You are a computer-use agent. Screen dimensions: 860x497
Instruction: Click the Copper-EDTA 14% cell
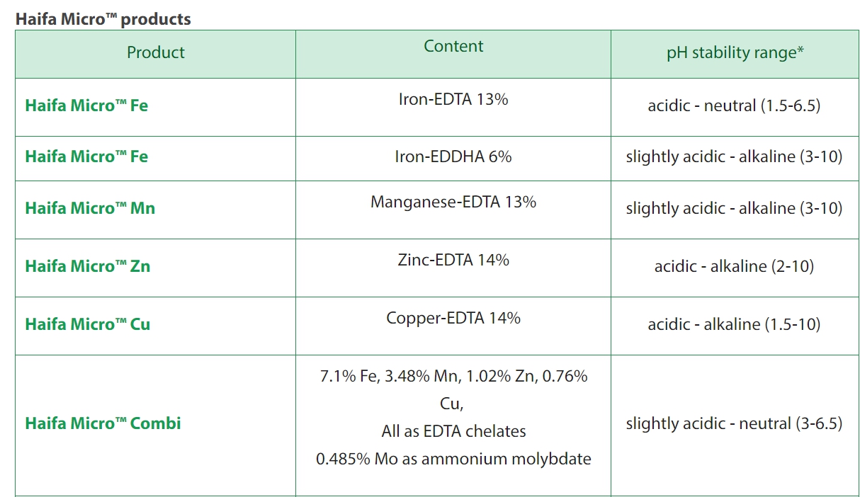coord(453,319)
